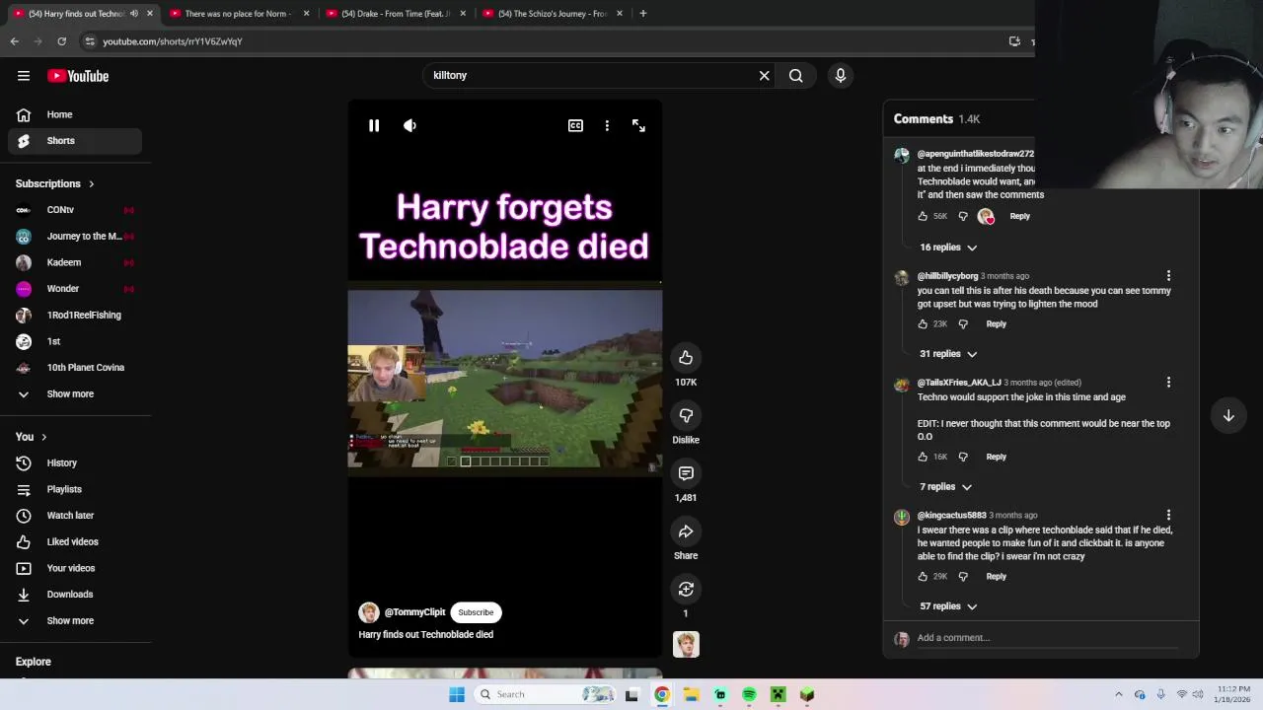
Task: Open the Kadeem subscription
Action: (75, 262)
